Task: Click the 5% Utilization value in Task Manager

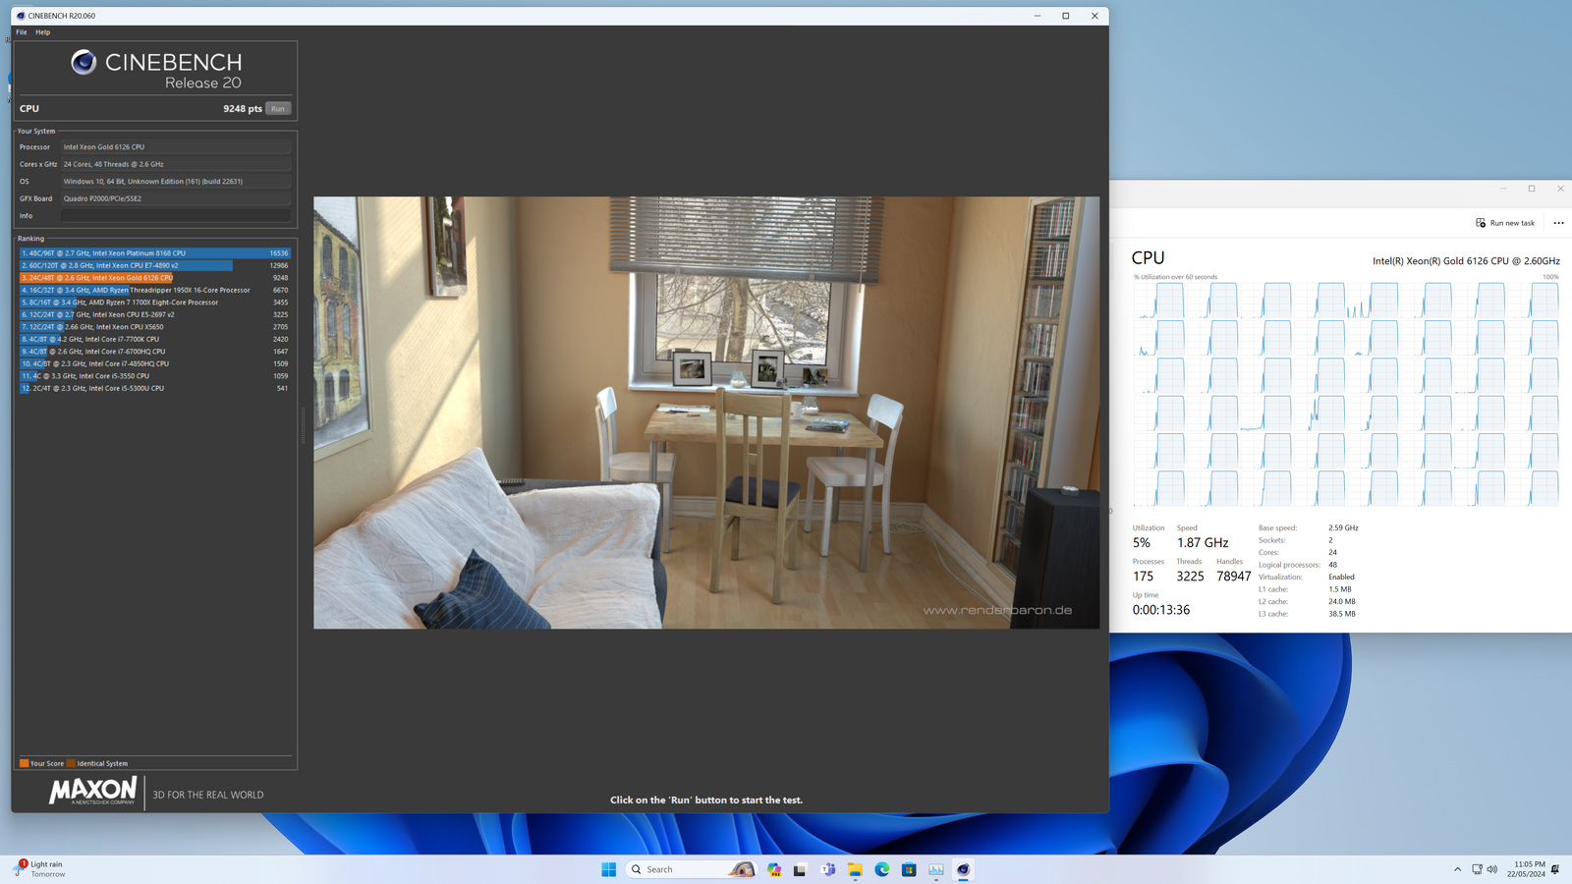Action: [1141, 543]
